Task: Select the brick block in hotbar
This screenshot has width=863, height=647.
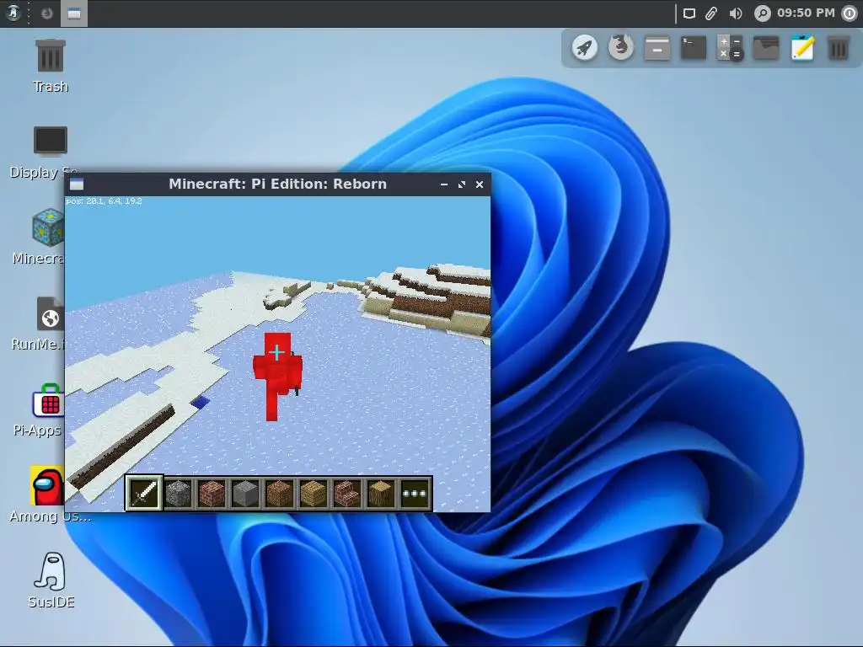Action: [x=212, y=493]
